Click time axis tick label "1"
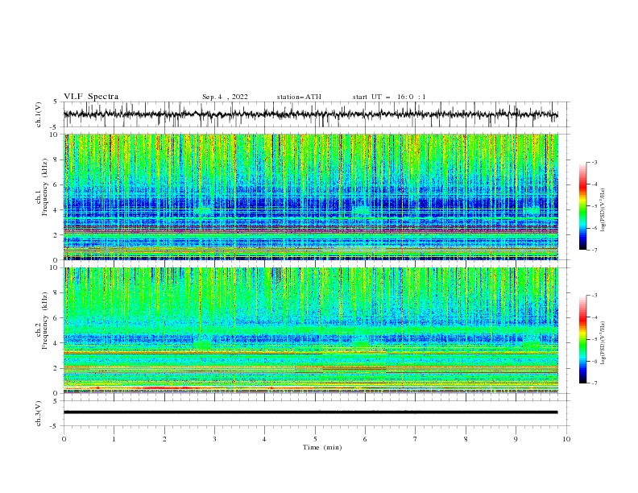The image size is (638, 493). point(114,439)
